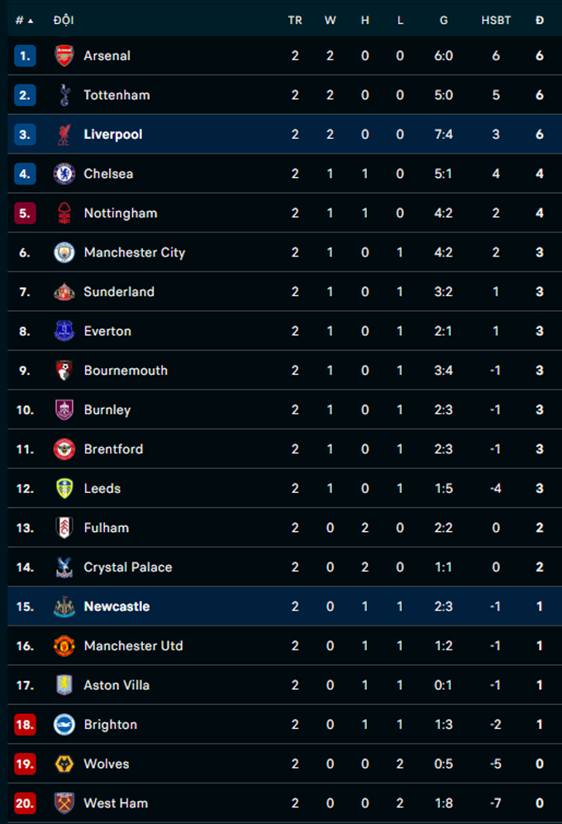Click the Tottenham club crest
This screenshot has width=562, height=824.
point(64,95)
